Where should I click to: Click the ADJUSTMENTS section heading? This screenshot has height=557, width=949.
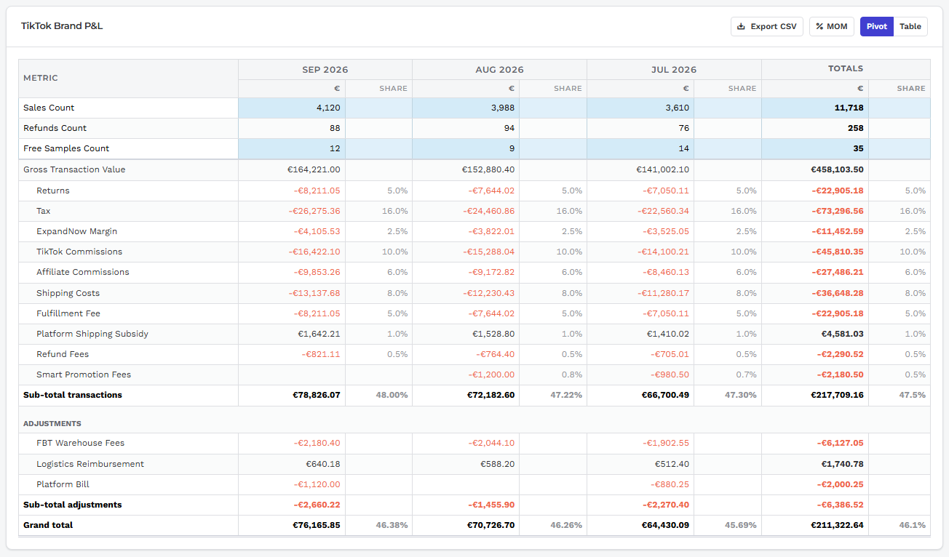[52, 423]
